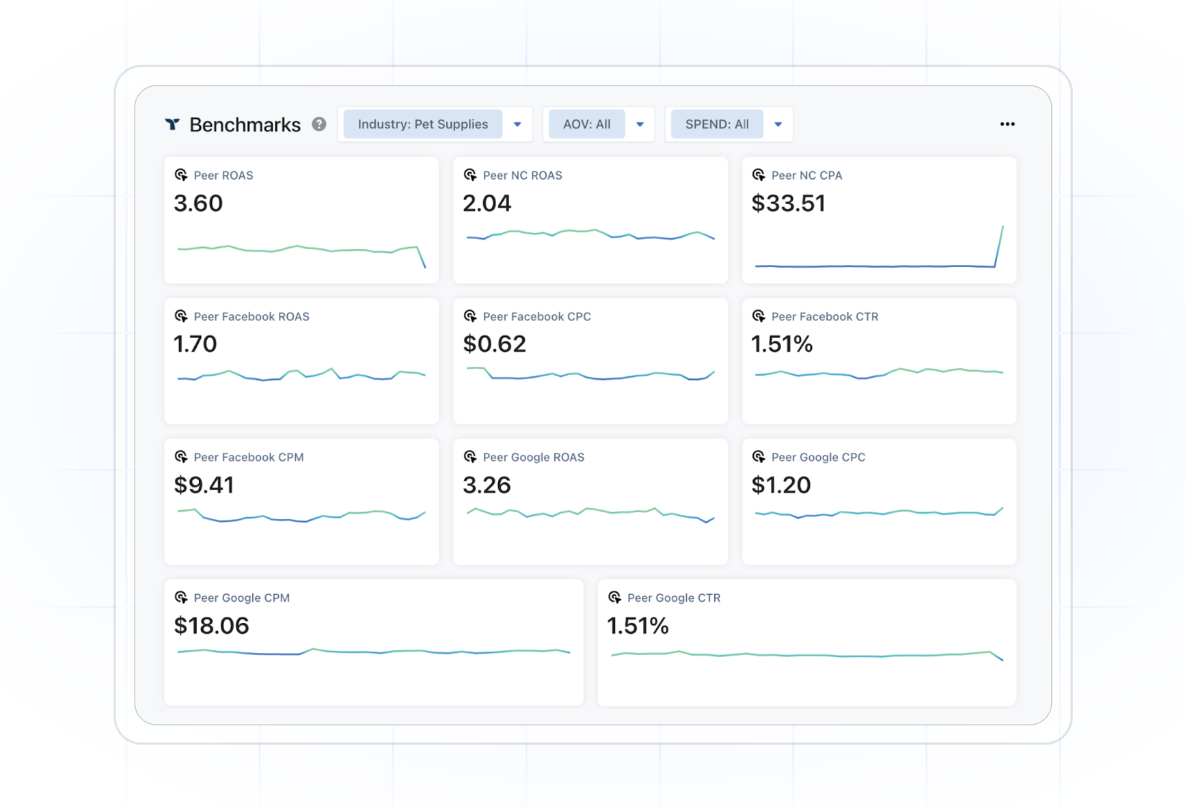
Task: Open the Peer NC ROAS sparkline chart
Action: coord(590,235)
